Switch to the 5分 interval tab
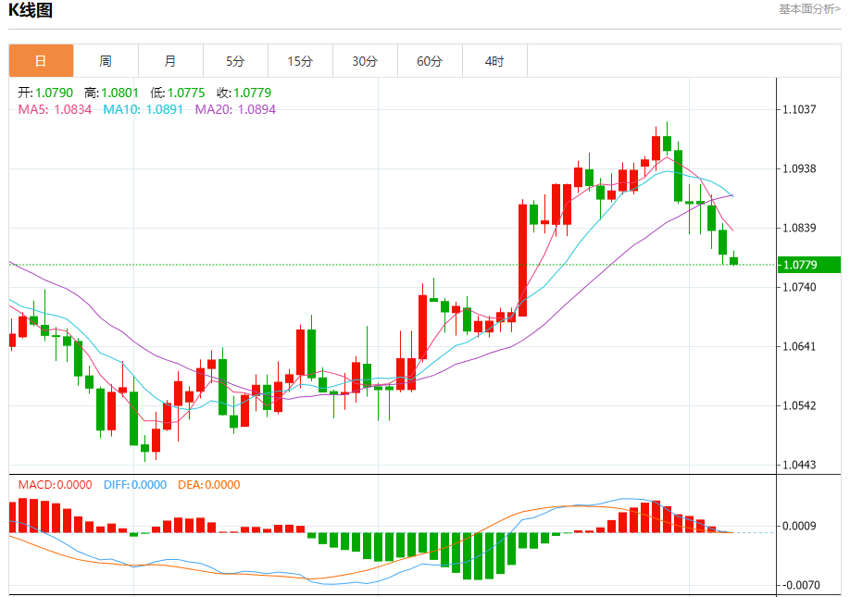 click(x=235, y=61)
